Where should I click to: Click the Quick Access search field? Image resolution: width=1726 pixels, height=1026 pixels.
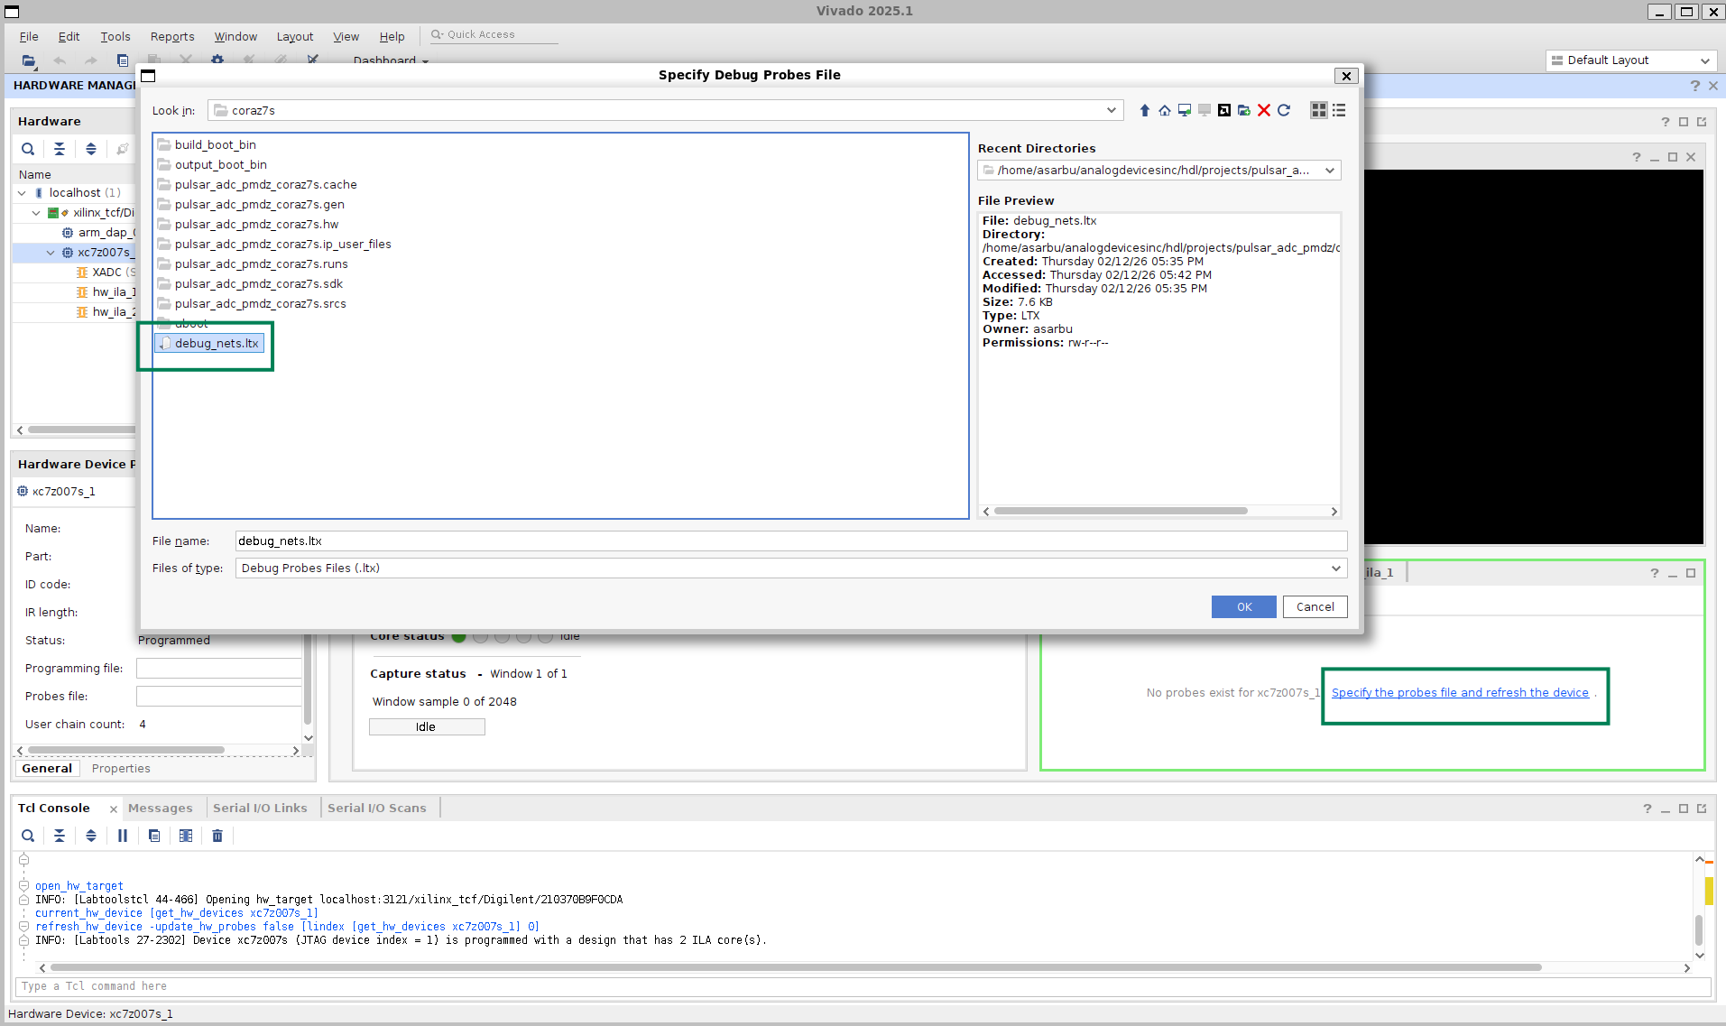[494, 35]
